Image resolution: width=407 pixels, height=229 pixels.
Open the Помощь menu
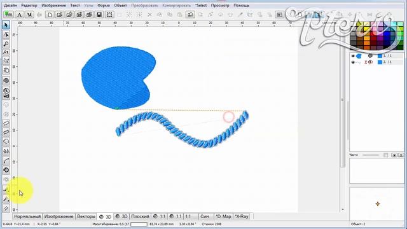(x=242, y=5)
